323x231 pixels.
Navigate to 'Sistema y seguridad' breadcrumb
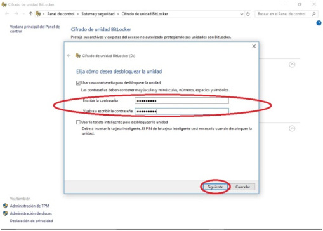(98, 14)
